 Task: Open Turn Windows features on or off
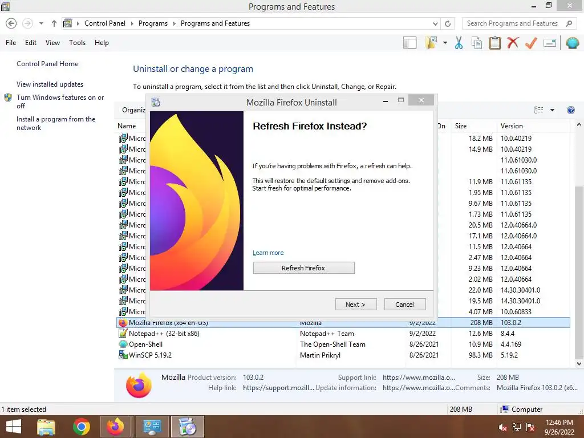60,102
